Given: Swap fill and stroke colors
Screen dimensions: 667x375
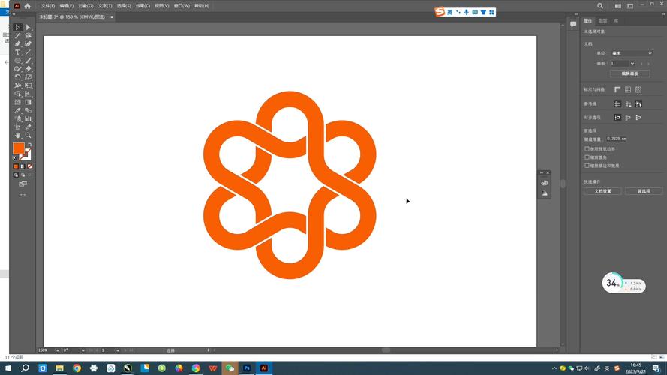Looking at the screenshot, I should [30, 145].
